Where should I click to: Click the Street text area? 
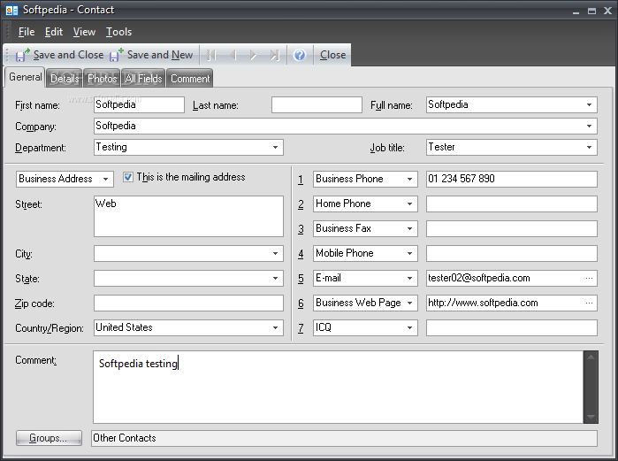(189, 216)
